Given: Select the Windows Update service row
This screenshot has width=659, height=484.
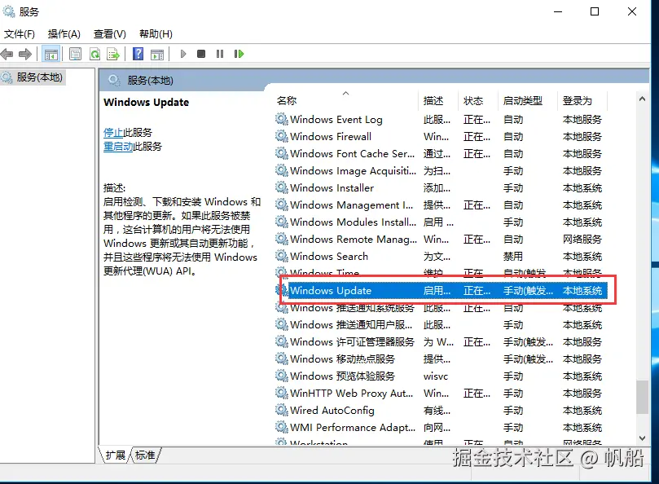Looking at the screenshot, I should click(442, 291).
